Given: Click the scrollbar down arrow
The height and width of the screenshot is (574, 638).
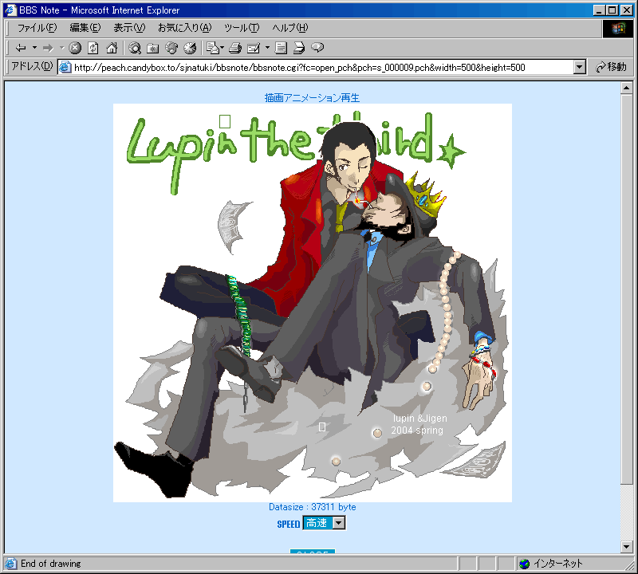Looking at the screenshot, I should pos(627,547).
